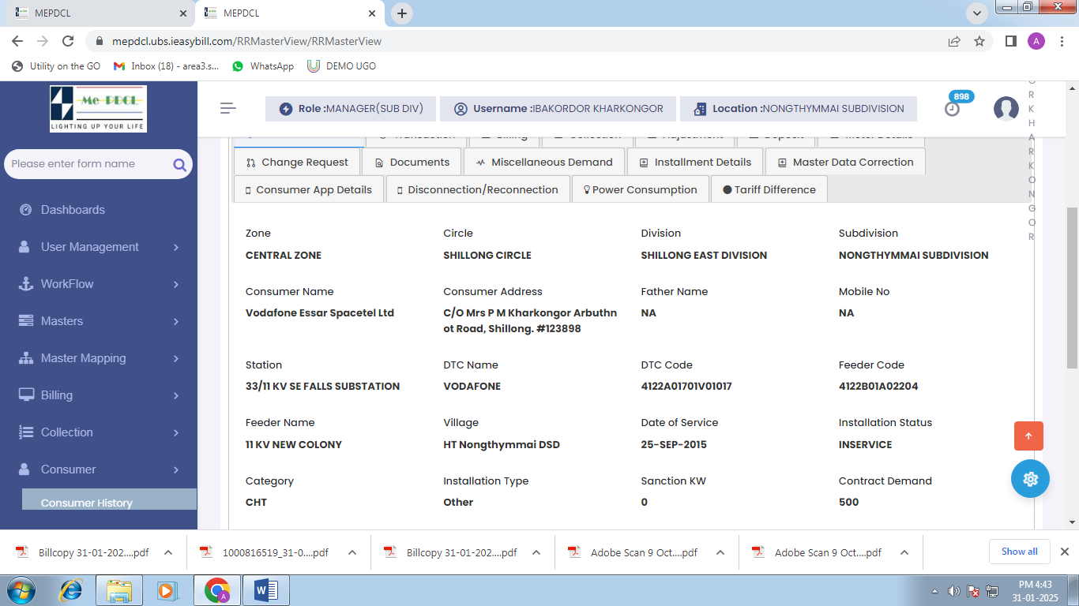Open the tab search dropdown arrow

pyautogui.click(x=978, y=13)
